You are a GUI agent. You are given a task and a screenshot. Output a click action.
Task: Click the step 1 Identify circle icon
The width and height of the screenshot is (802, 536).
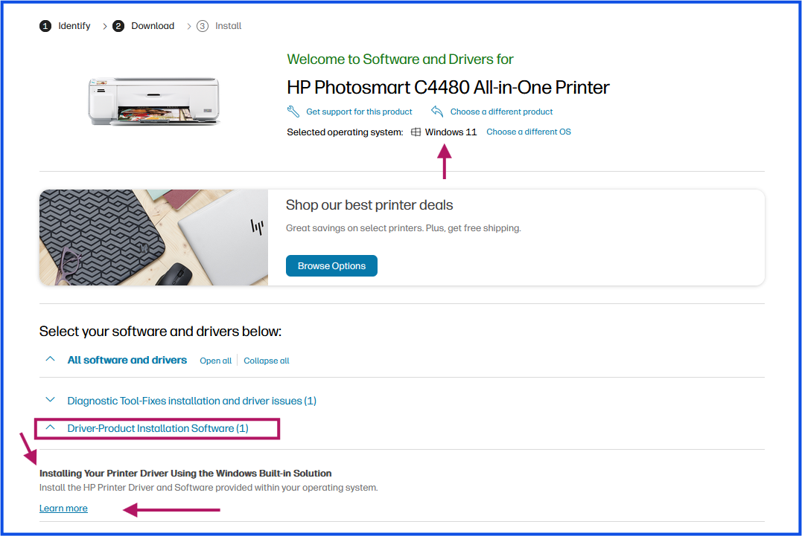pos(45,26)
